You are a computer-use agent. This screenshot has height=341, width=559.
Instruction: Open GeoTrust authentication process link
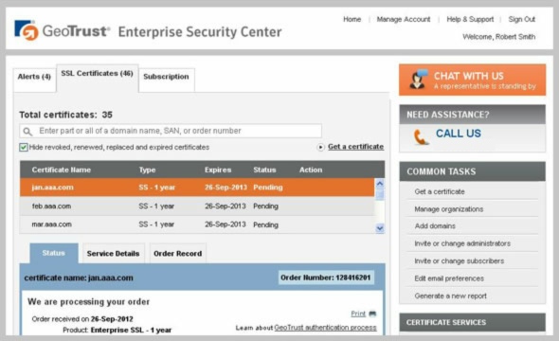point(325,328)
